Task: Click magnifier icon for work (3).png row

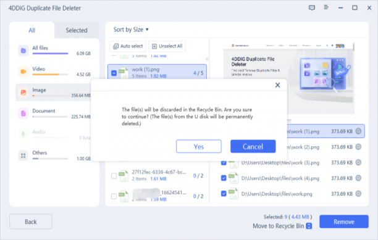Action: [x=358, y=162]
